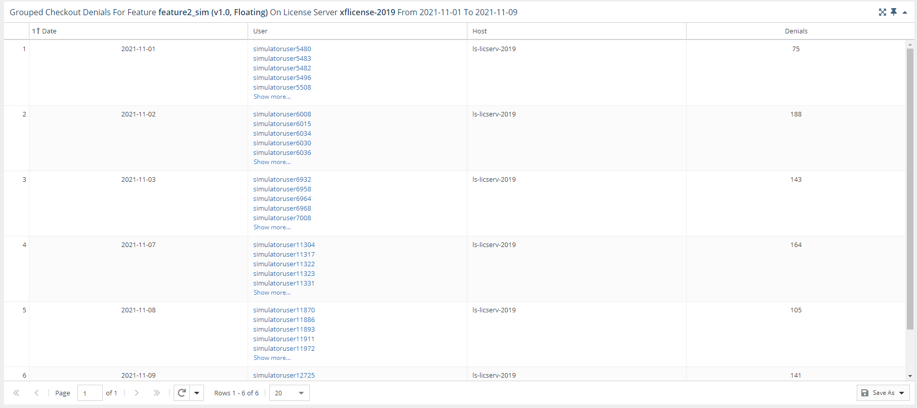Screen dimensions: 917x408
Task: Sort by the Date column header
Action: click(138, 31)
